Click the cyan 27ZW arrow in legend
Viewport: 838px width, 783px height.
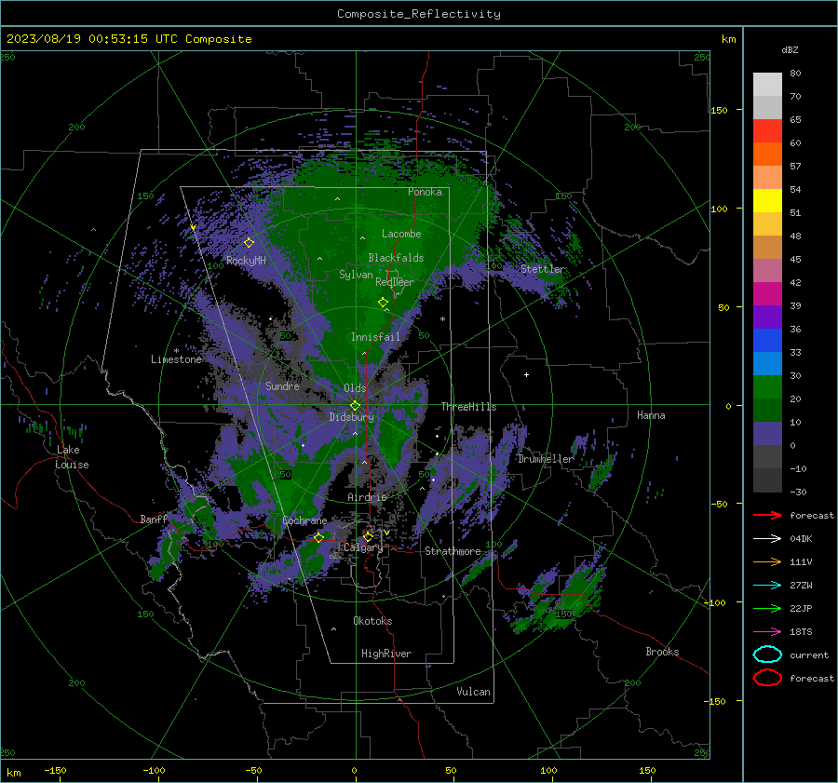(x=767, y=586)
